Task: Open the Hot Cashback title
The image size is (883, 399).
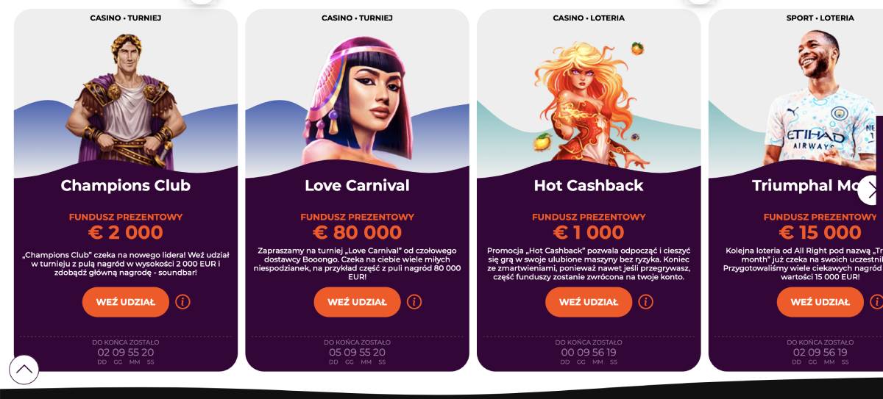Action: click(589, 186)
